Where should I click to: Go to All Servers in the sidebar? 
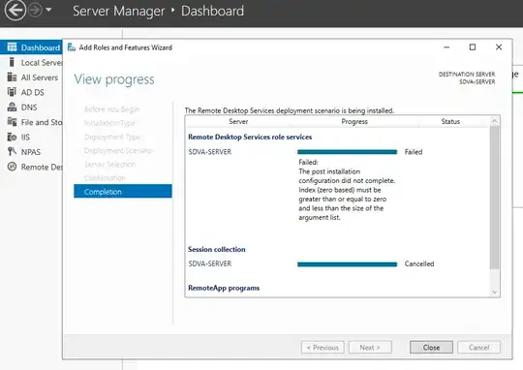[40, 77]
